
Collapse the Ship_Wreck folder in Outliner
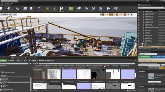click(142, 45)
